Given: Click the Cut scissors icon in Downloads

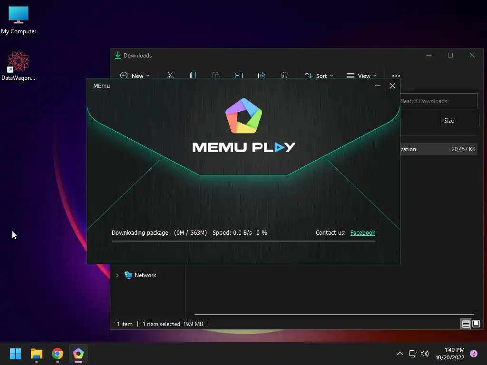Looking at the screenshot, I should pos(170,76).
